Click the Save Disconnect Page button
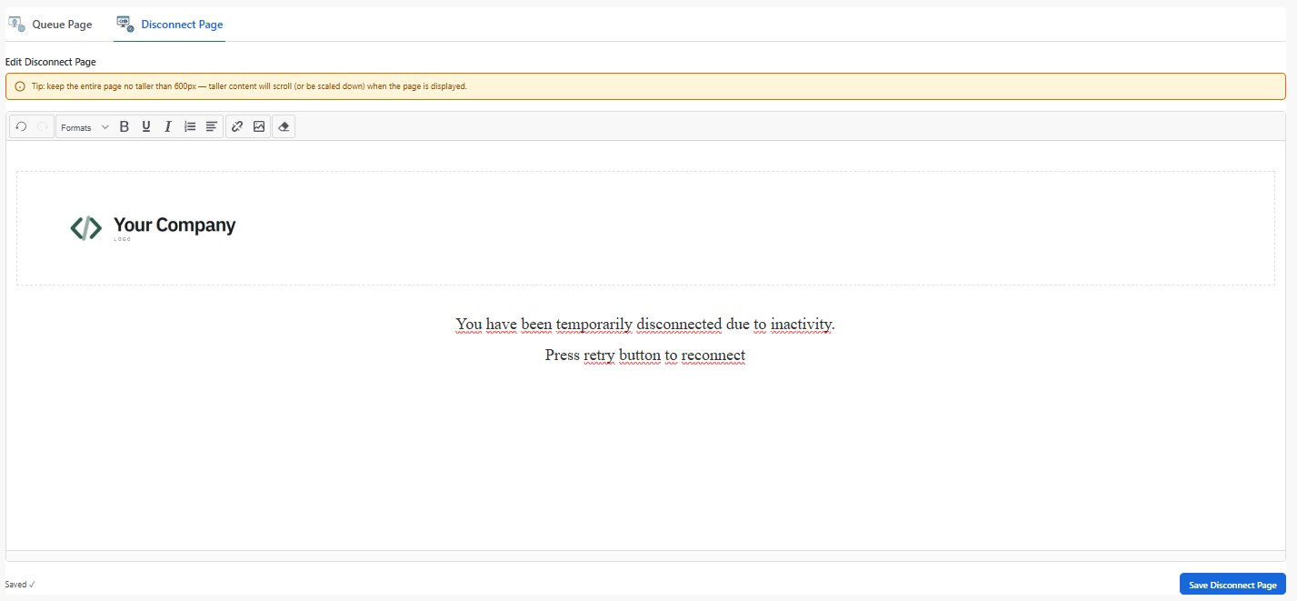This screenshot has width=1297, height=601. click(x=1232, y=585)
